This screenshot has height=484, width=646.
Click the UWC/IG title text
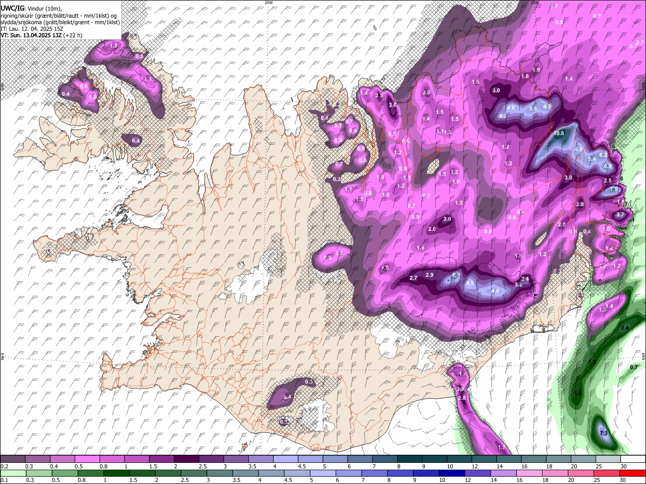click(x=12, y=9)
